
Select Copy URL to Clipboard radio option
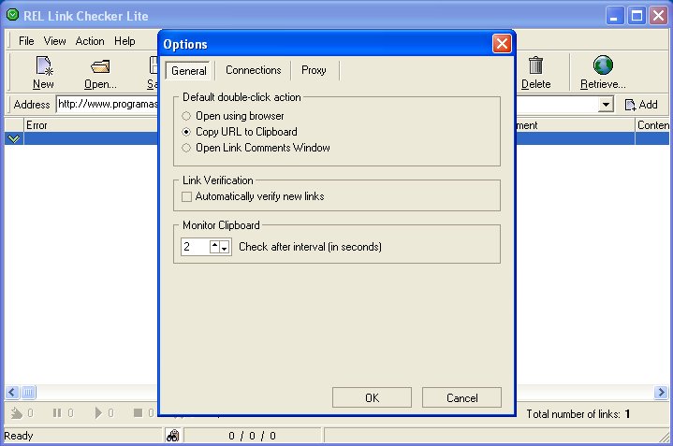coord(186,132)
